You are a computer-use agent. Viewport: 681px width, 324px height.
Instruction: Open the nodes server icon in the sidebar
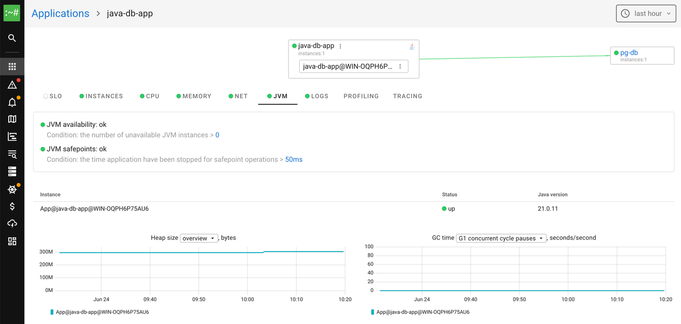12,171
